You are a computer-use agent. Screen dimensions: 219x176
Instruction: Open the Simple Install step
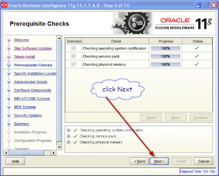(24, 57)
